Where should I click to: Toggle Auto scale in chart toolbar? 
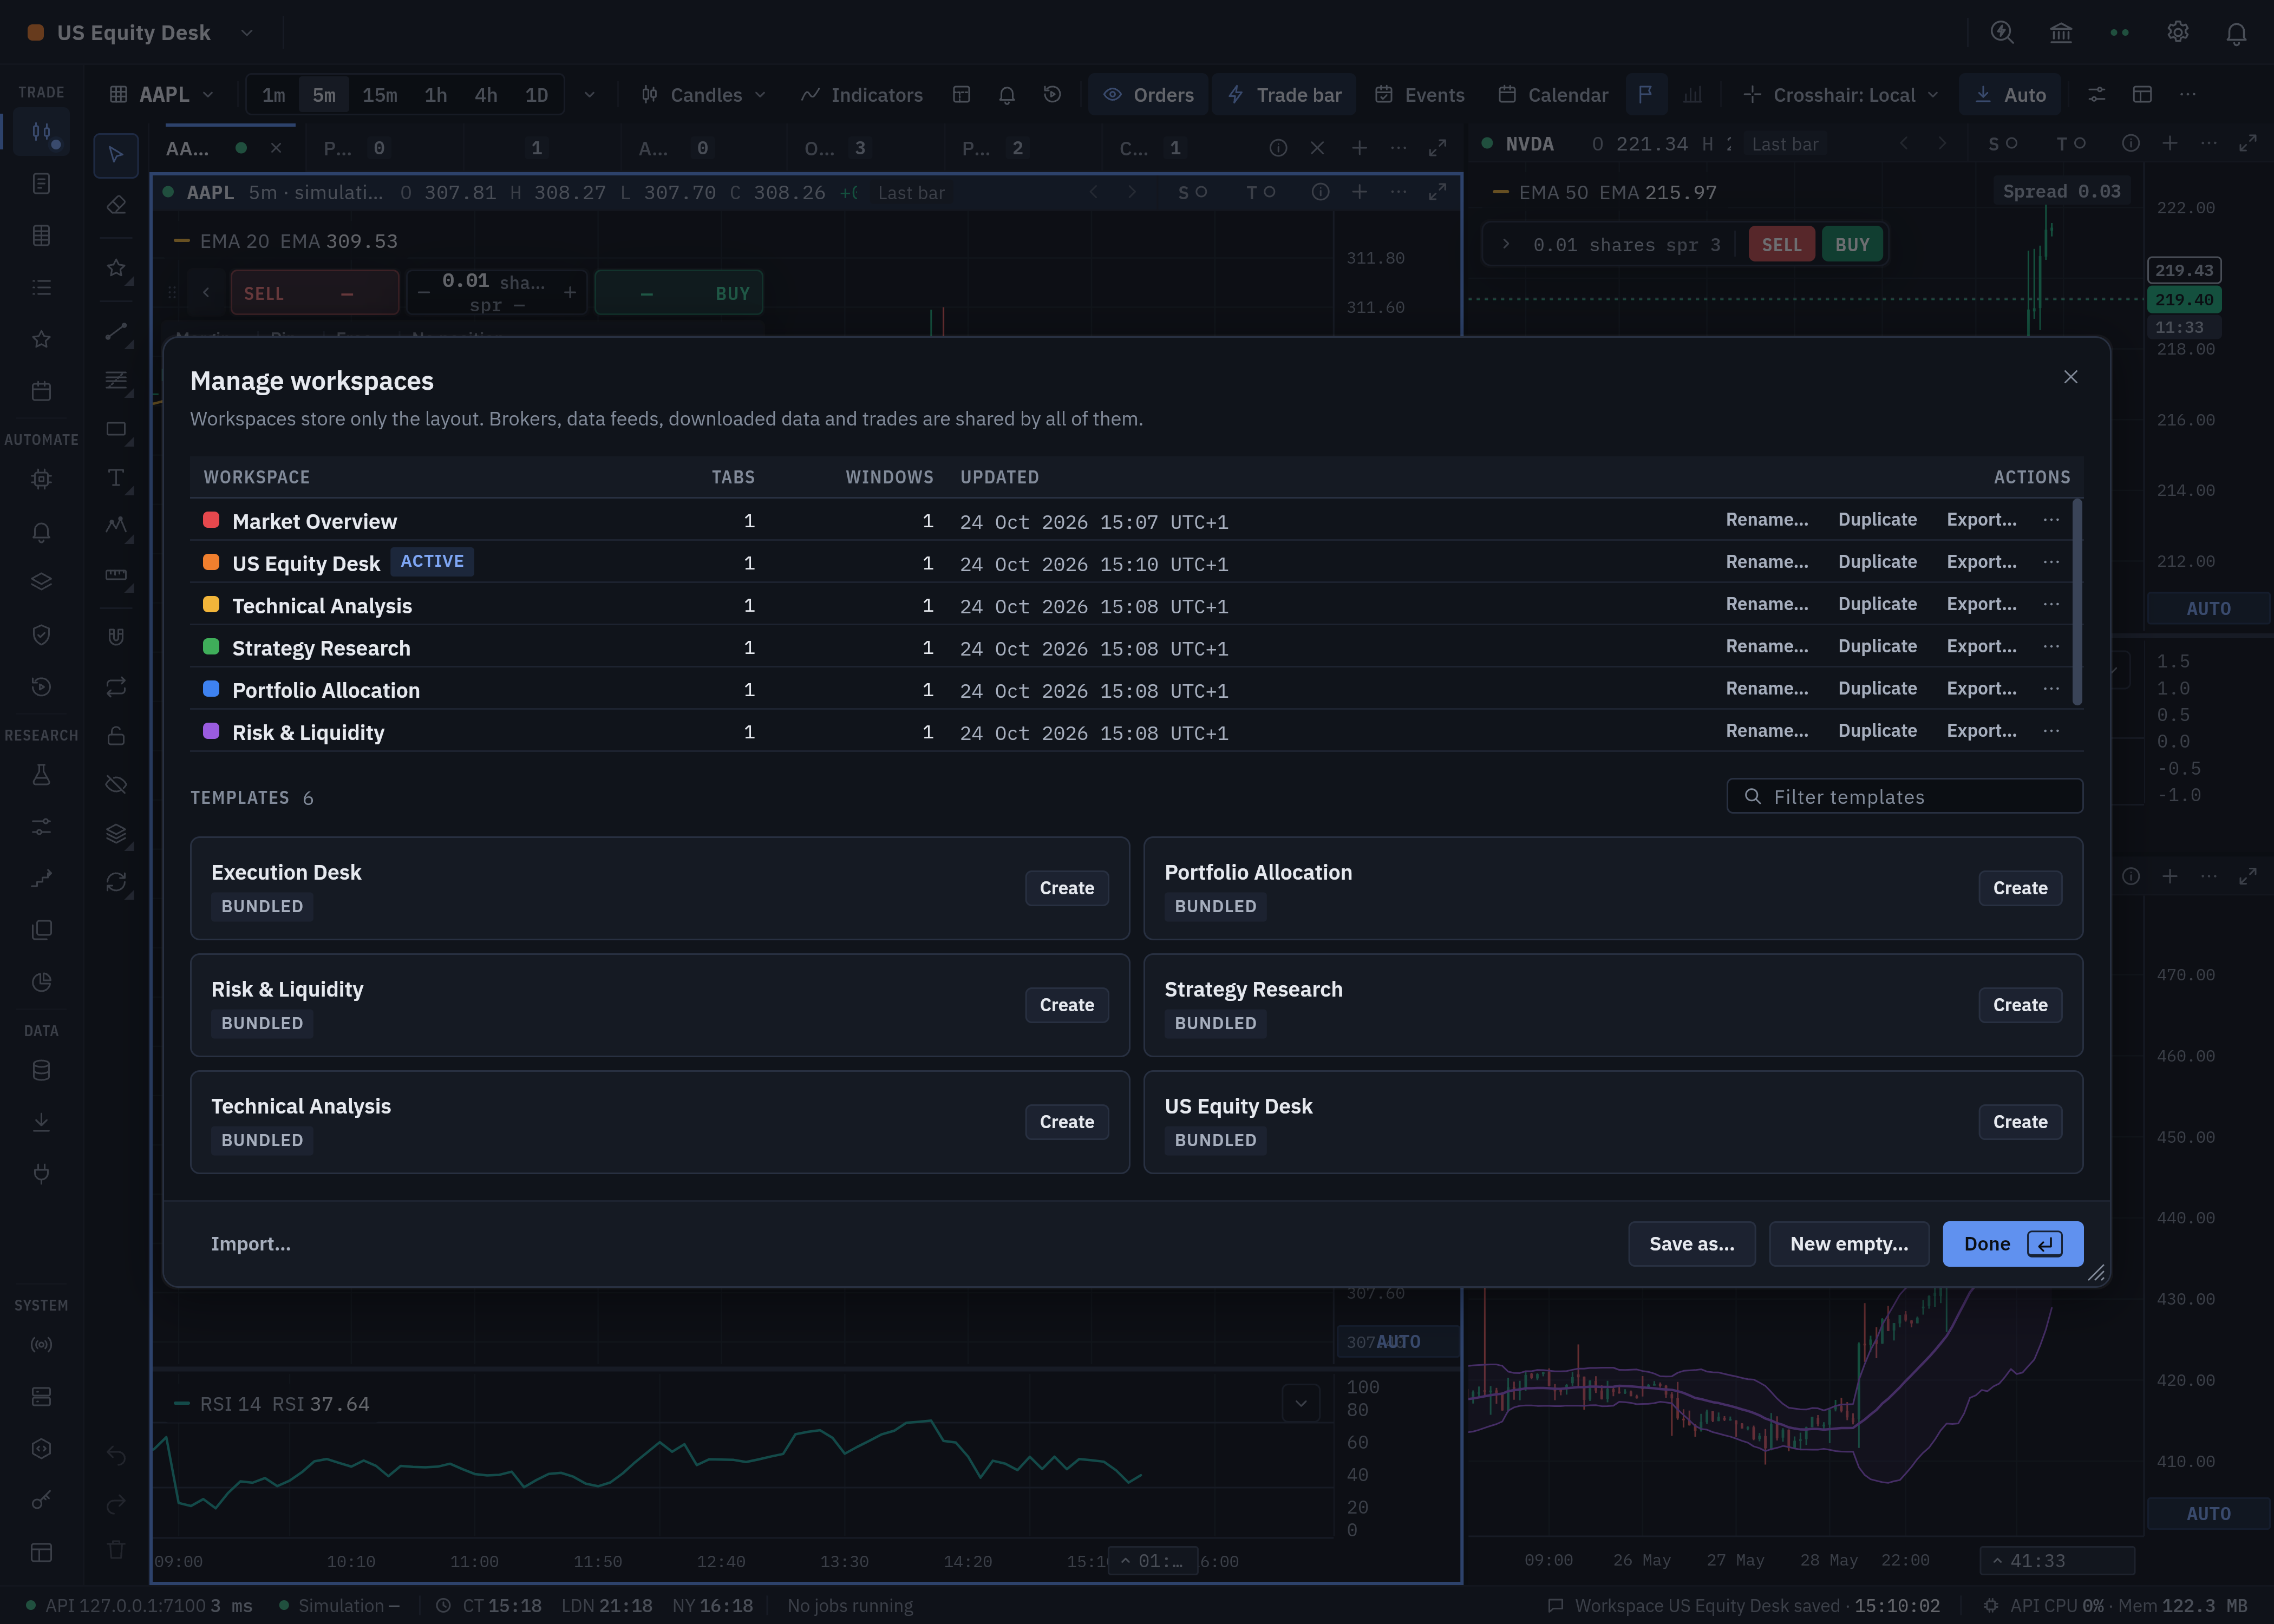tap(2010, 94)
